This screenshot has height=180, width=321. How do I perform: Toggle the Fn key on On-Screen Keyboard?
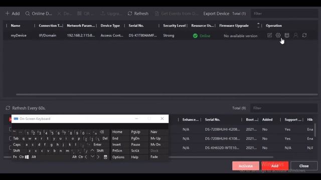(x=15, y=157)
